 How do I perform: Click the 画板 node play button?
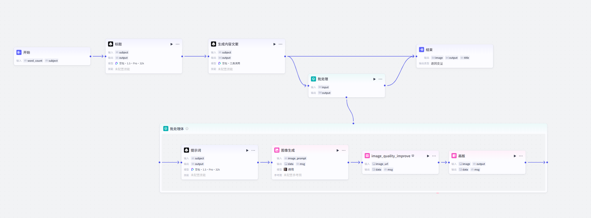515,156
